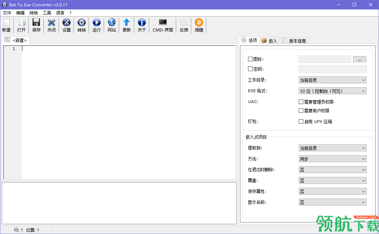Check 需要管理员权限 (require admin rights)
The image size is (379, 234).
tap(301, 102)
